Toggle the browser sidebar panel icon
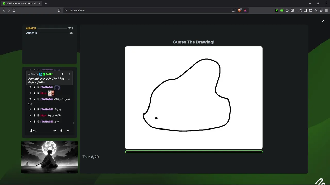 (x=306, y=10)
